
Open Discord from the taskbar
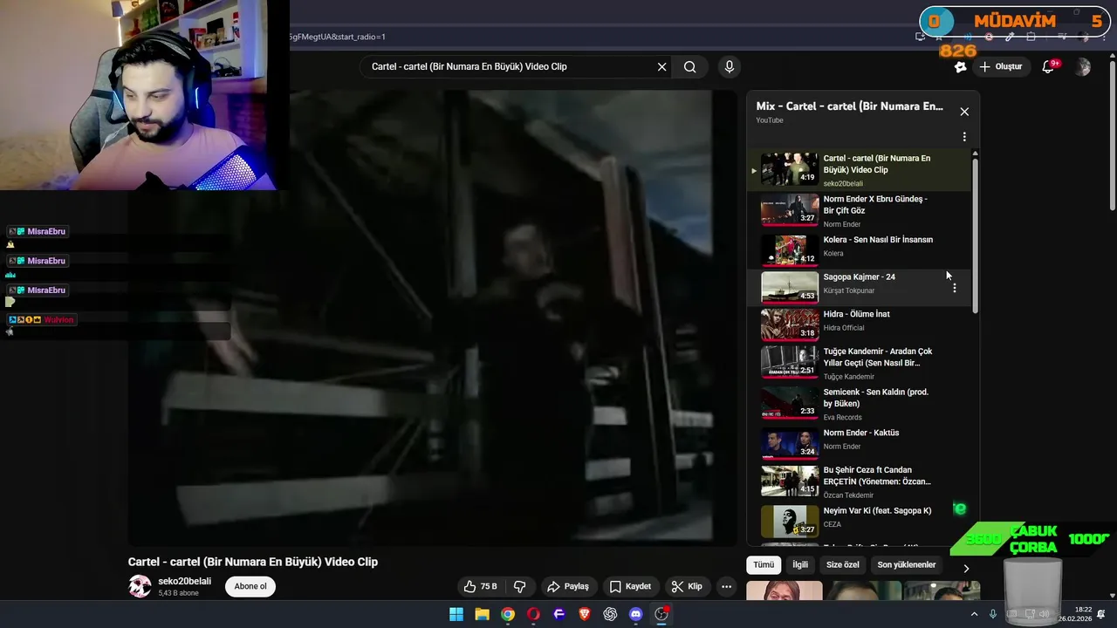(636, 614)
